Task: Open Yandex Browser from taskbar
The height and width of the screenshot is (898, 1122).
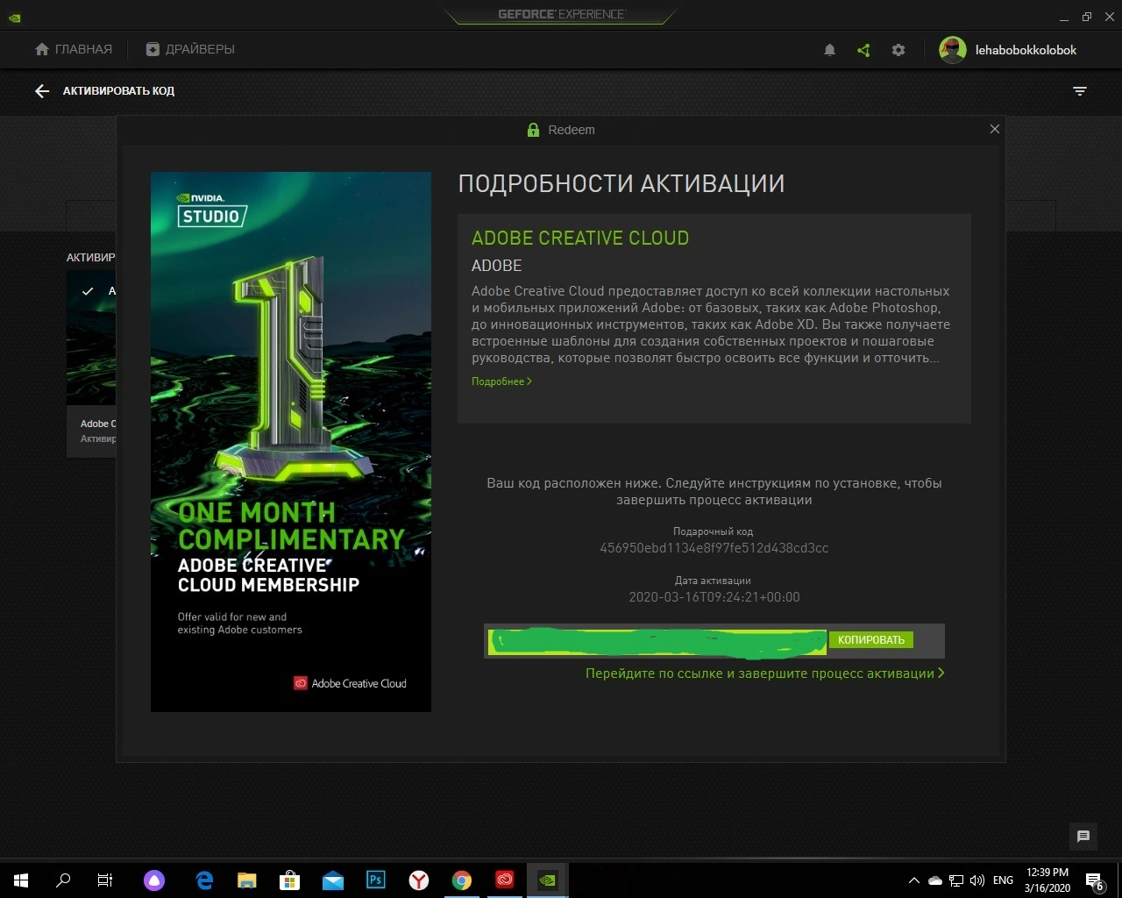Action: 419,880
